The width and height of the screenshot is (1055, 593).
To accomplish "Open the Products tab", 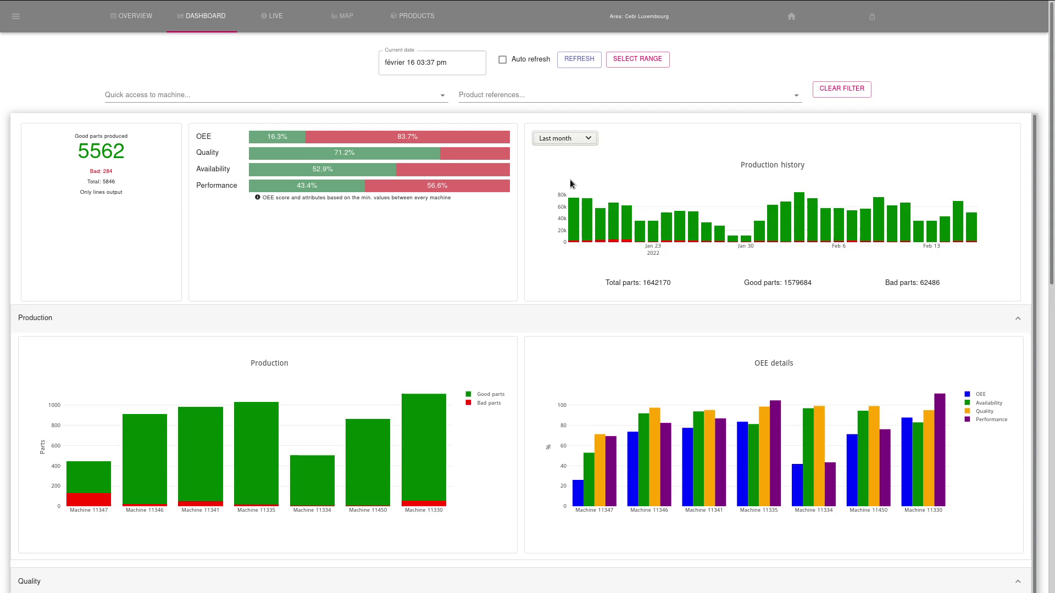I will [412, 16].
